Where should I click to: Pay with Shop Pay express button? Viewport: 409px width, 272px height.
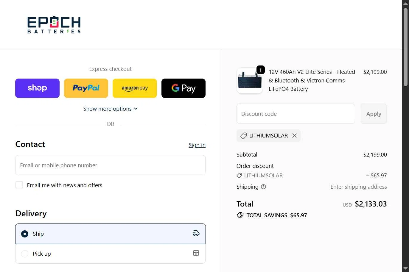37,88
